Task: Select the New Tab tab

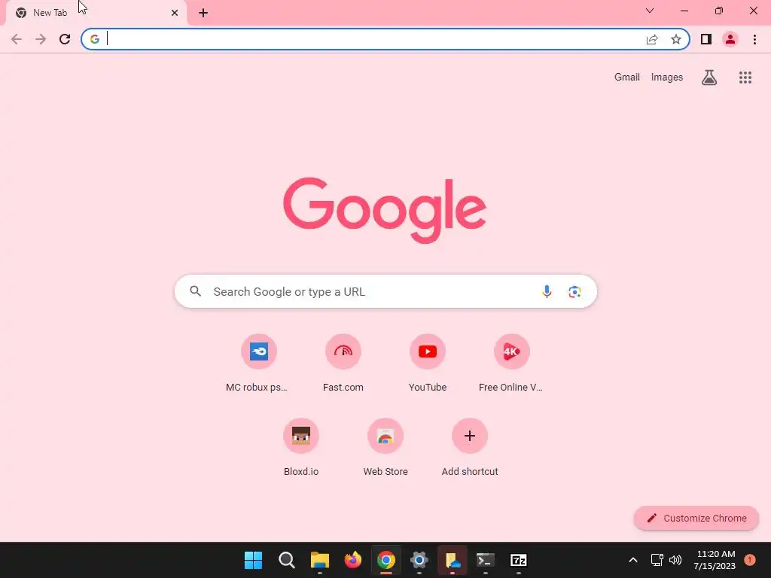Action: coord(96,13)
